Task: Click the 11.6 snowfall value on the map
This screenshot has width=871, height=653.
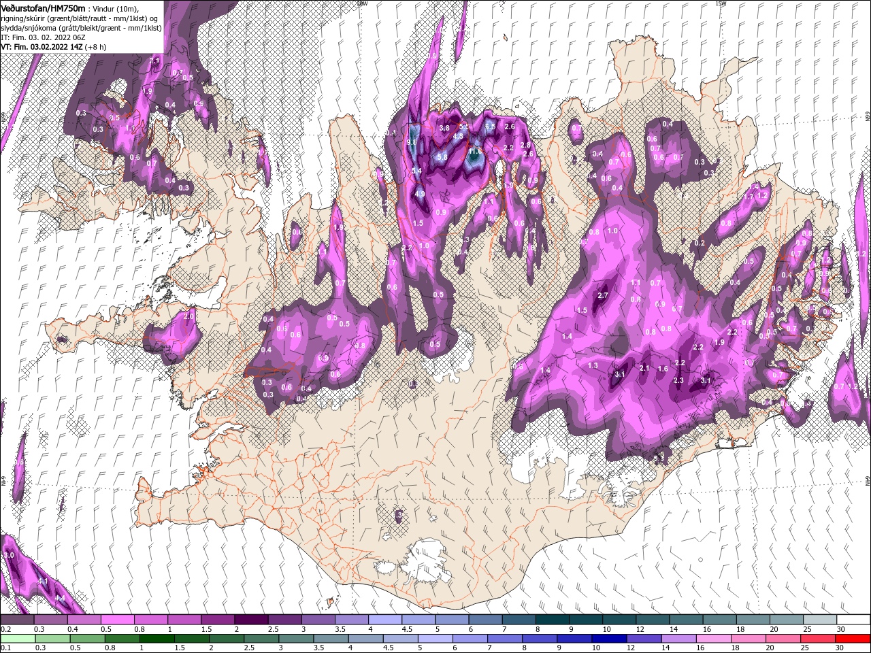Action: (476, 151)
